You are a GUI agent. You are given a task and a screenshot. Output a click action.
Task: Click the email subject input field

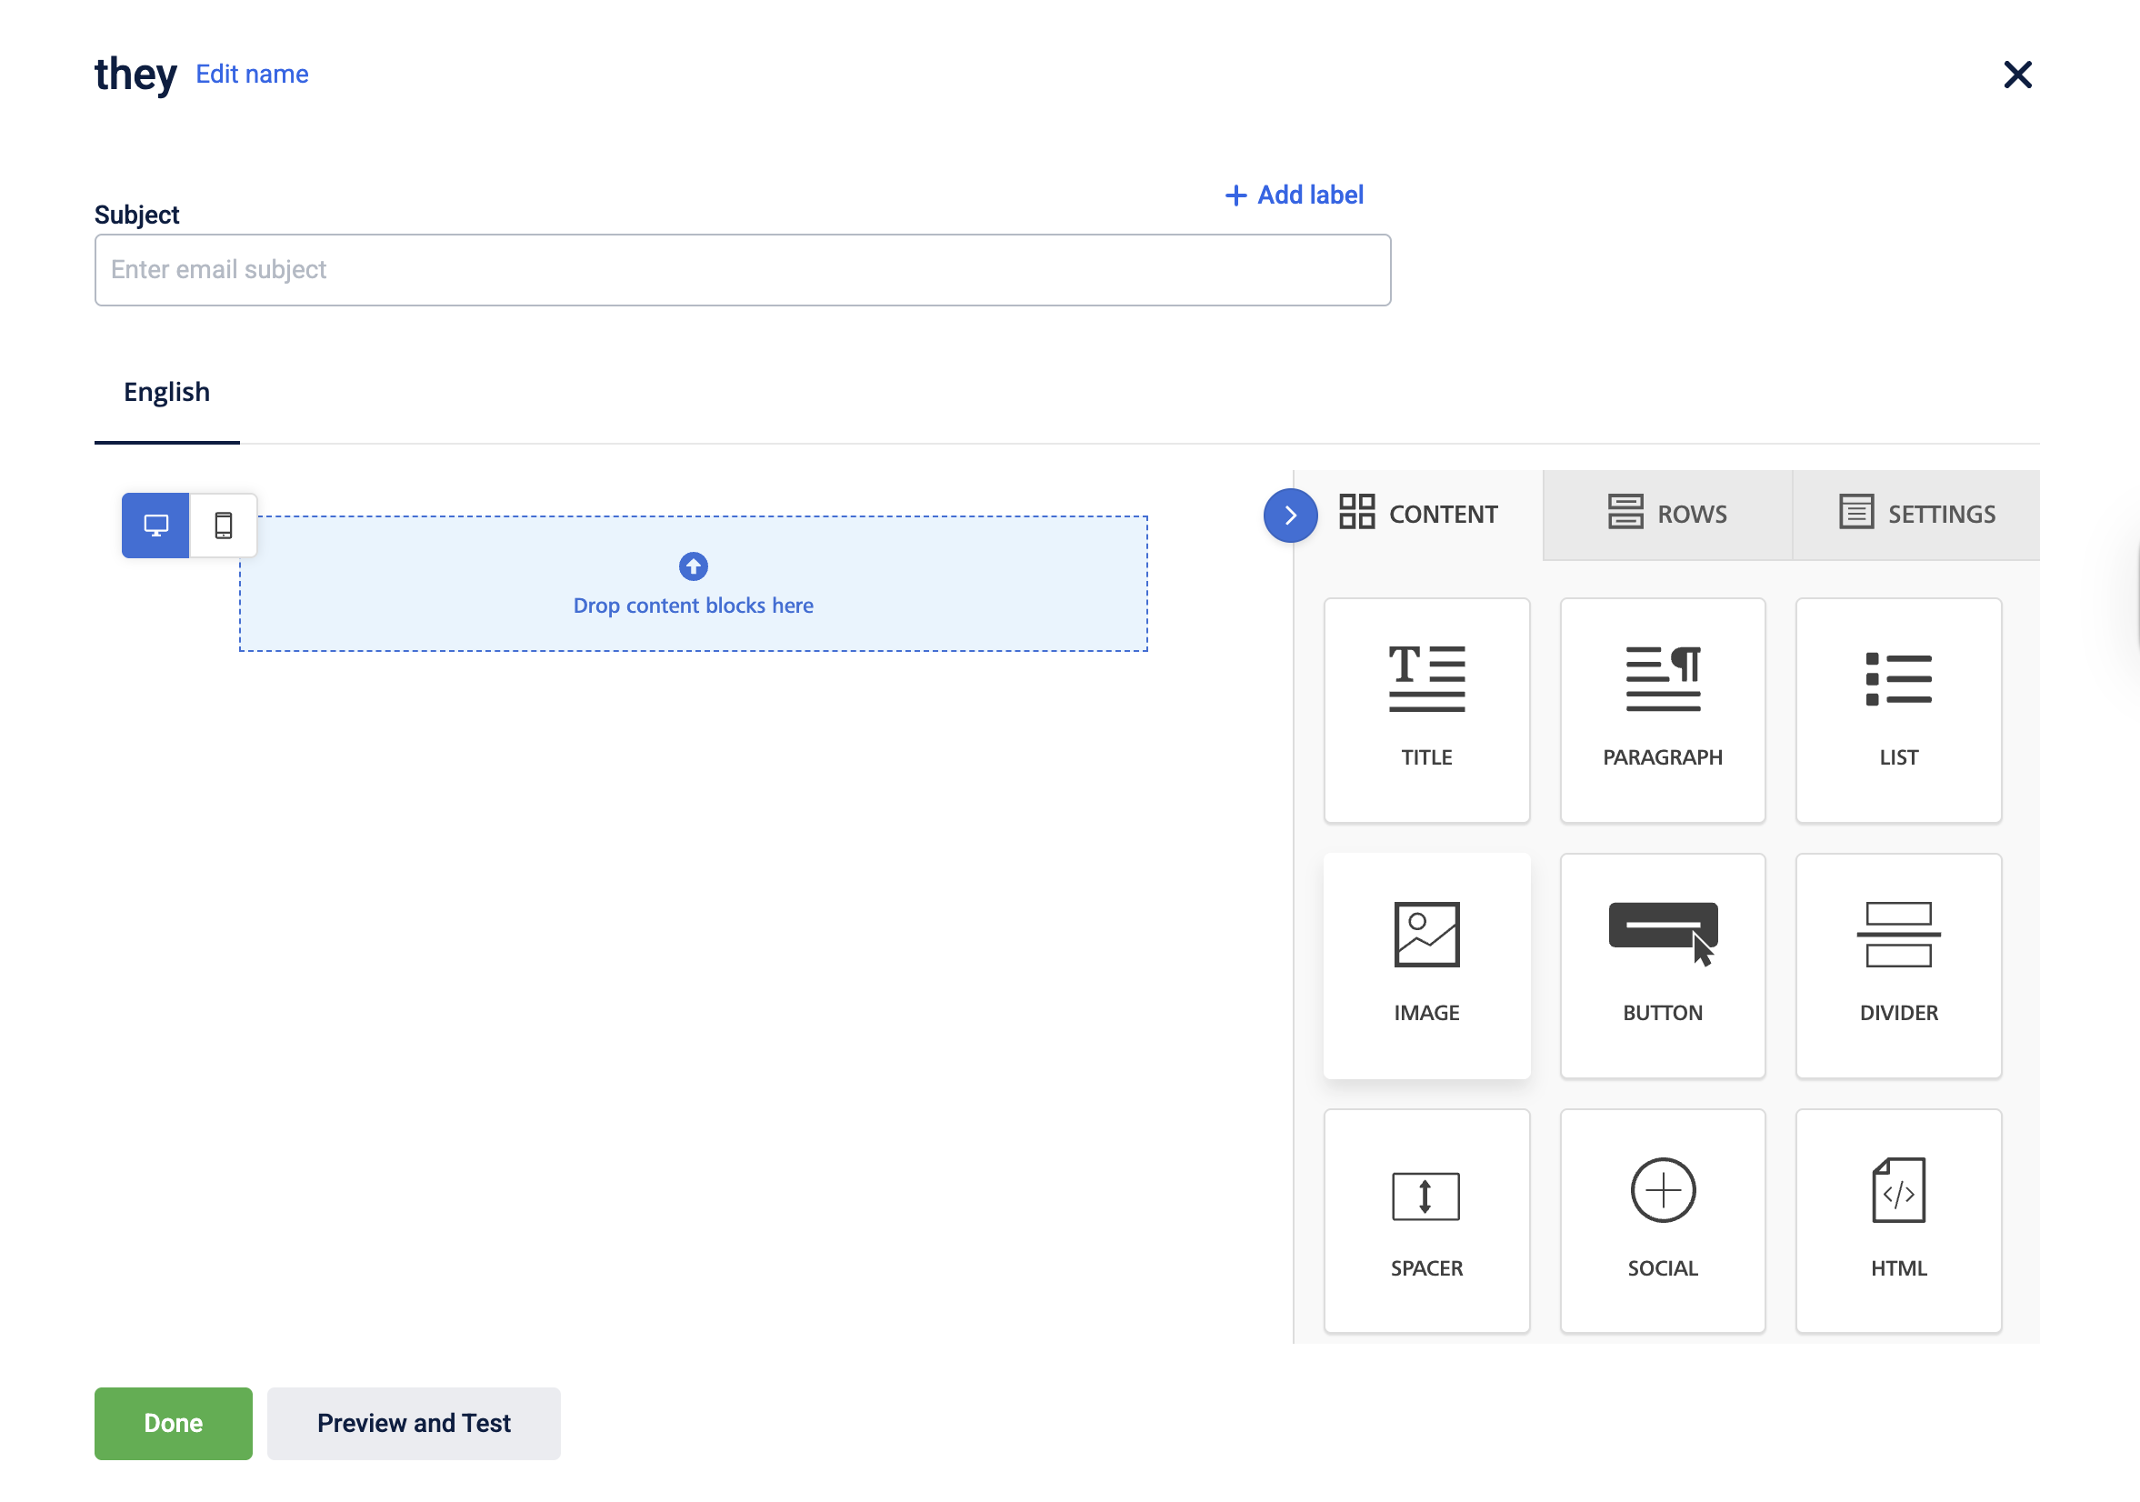click(742, 269)
